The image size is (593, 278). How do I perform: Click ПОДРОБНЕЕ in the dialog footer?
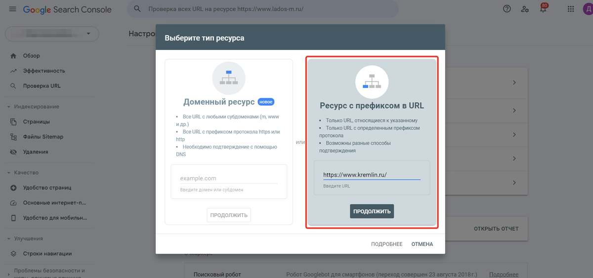coord(387,244)
